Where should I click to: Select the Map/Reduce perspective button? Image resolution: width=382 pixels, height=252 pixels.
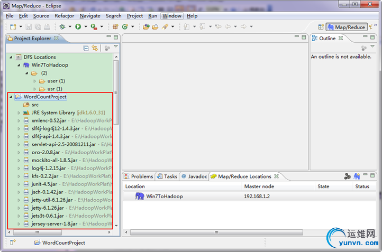point(347,27)
